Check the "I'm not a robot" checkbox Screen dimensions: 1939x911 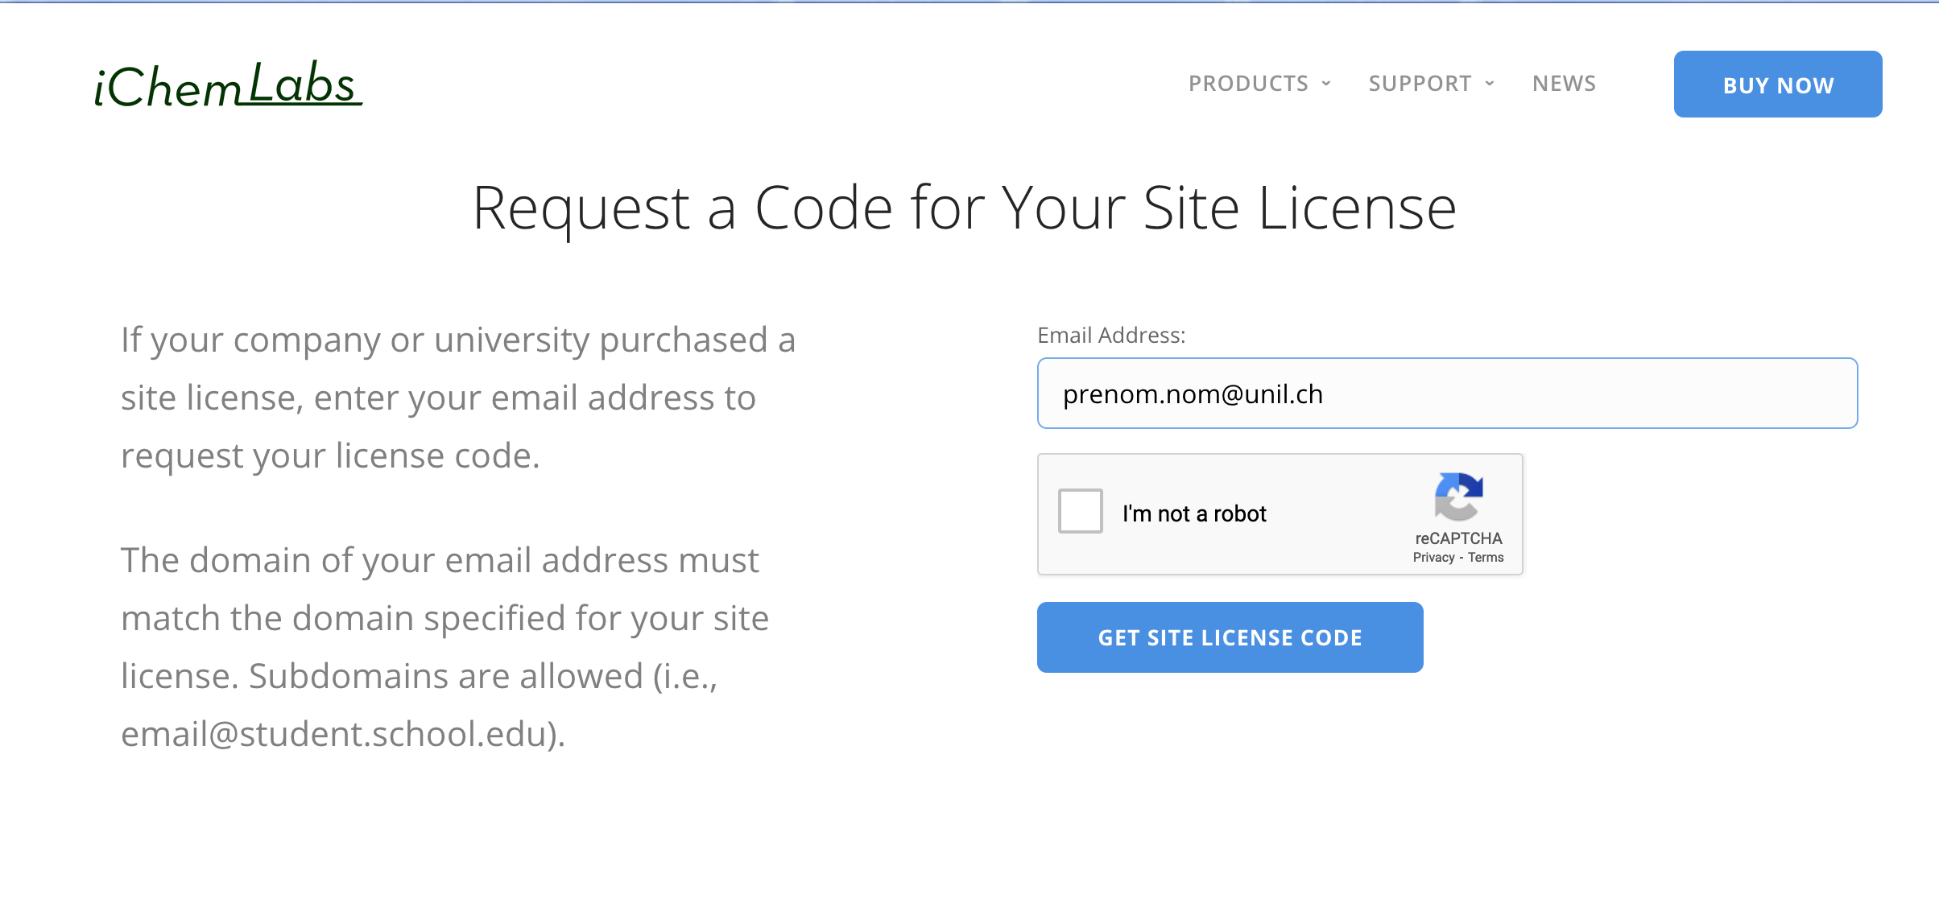(1080, 511)
